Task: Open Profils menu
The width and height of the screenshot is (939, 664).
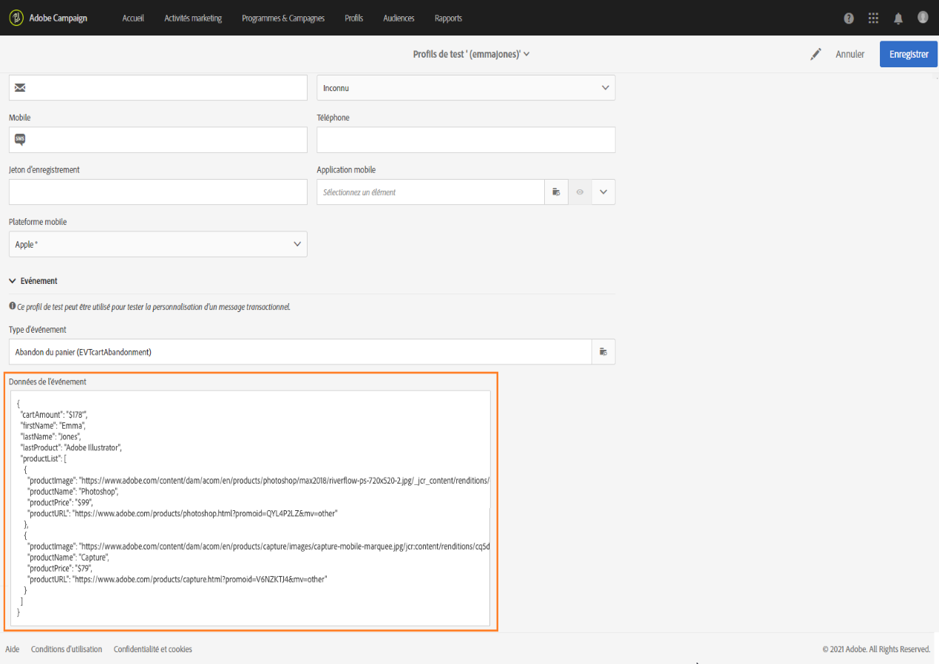Action: (x=354, y=18)
